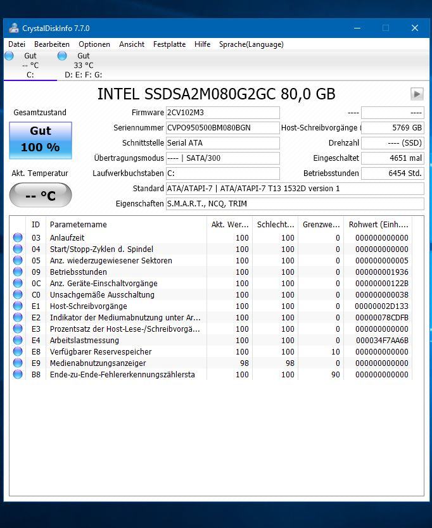Open the Bearbeiten menu
Screen dimensions: 432x528
point(52,44)
